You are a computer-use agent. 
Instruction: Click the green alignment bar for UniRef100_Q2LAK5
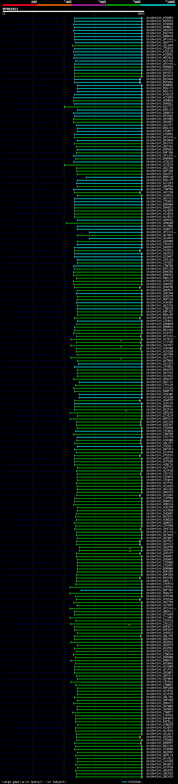pos(107,46)
